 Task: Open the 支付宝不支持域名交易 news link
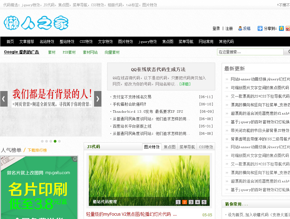132,97
